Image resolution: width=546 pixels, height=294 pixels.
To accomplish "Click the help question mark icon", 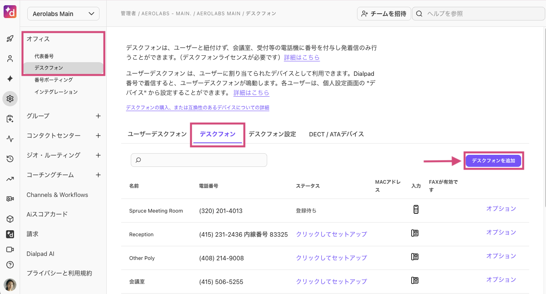I will pos(10,265).
